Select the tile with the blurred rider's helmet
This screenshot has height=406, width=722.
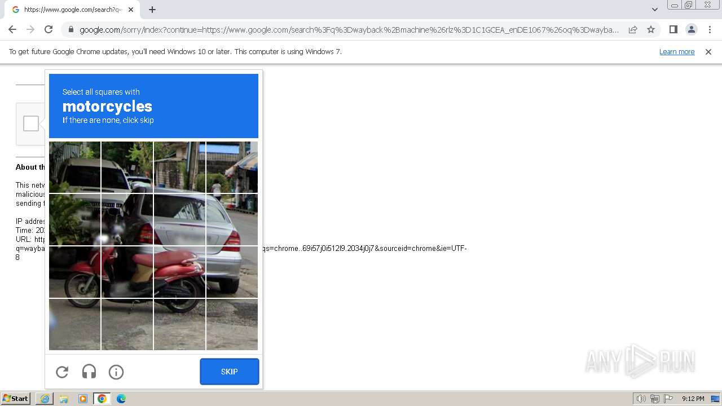pyautogui.click(x=127, y=219)
